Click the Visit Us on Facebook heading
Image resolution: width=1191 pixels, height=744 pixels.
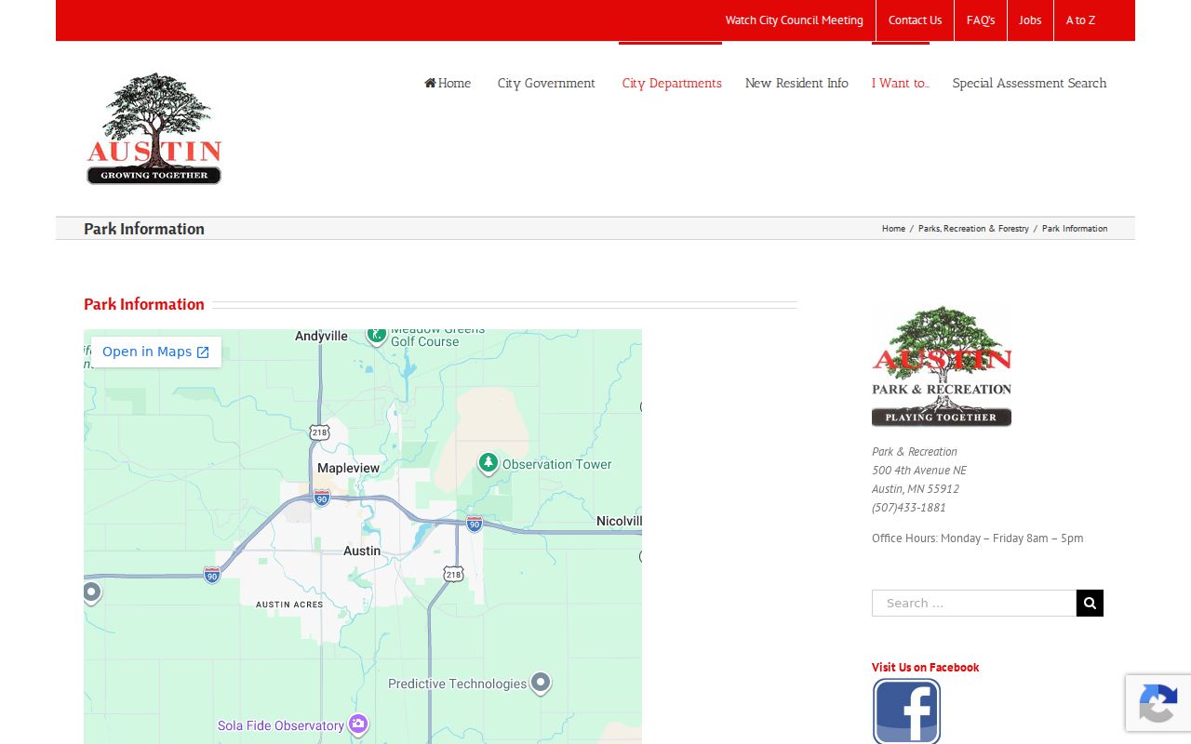pos(925,667)
